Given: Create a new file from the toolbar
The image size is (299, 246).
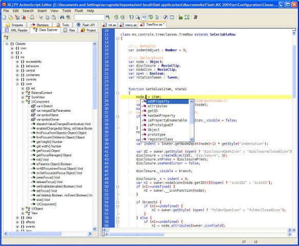Looking at the screenshot, I should click(x=4, y=17).
